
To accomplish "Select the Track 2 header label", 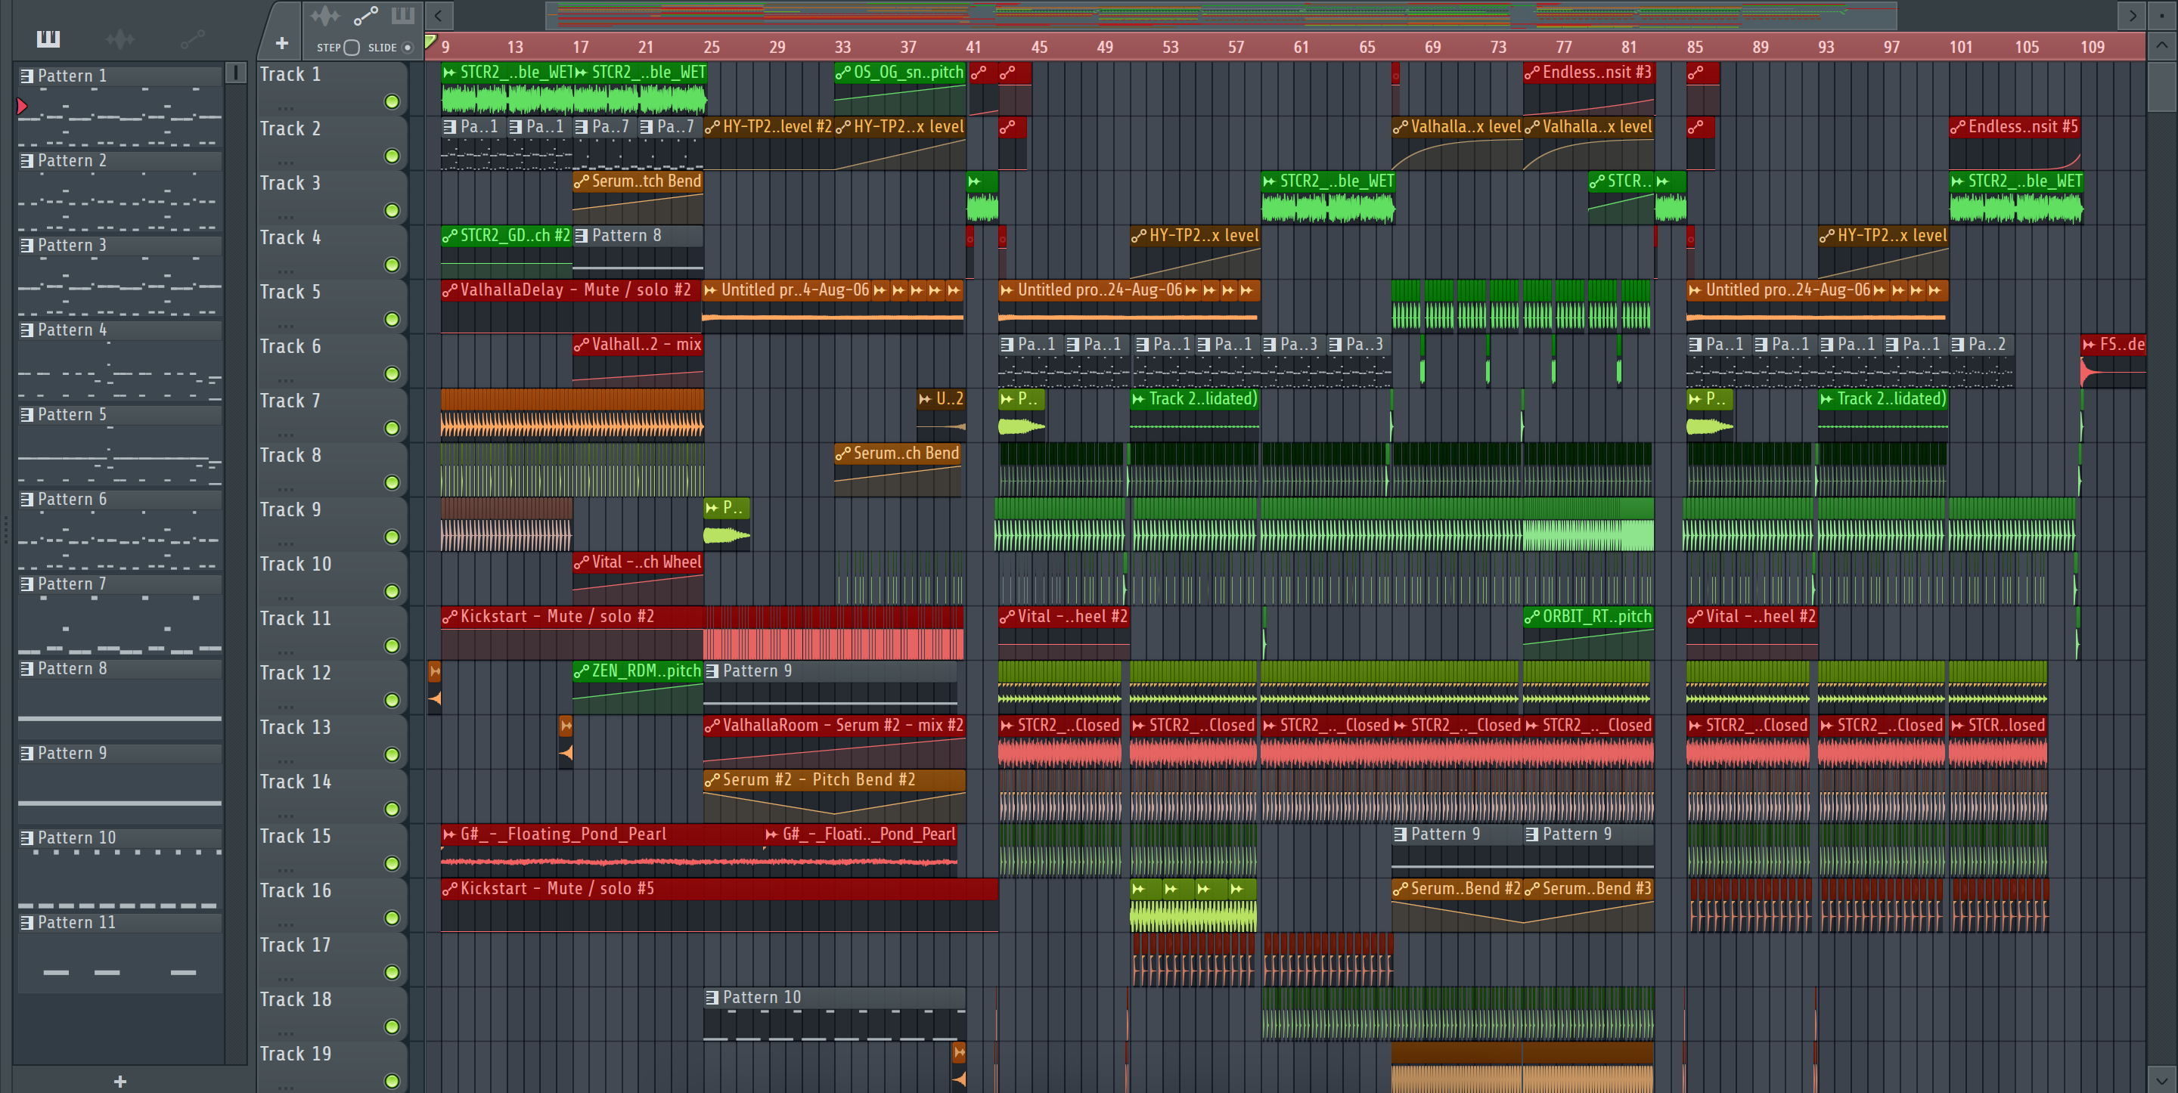I will pos(290,129).
